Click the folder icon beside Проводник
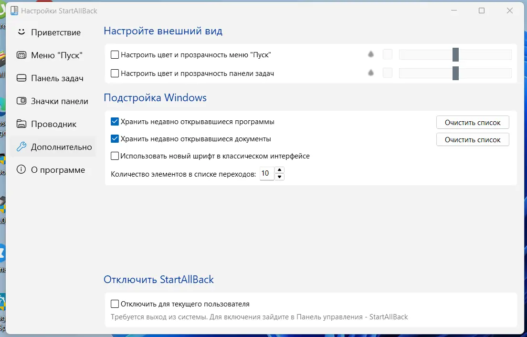Image resolution: width=527 pixels, height=337 pixels. point(21,124)
